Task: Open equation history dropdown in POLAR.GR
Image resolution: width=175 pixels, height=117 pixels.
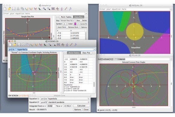Action: click(171, 59)
